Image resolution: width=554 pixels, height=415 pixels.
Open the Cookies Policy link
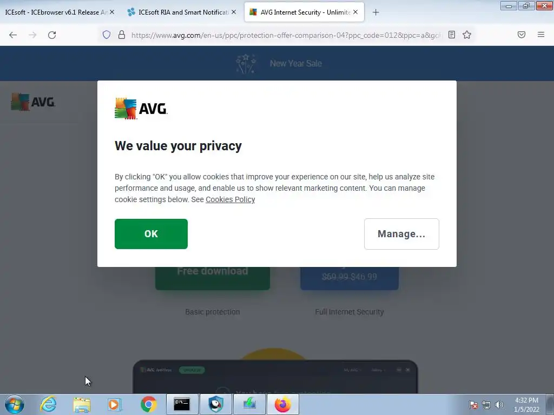coord(230,199)
